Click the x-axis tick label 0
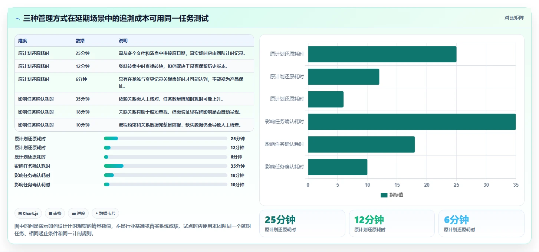539x252 pixels. 308,185
